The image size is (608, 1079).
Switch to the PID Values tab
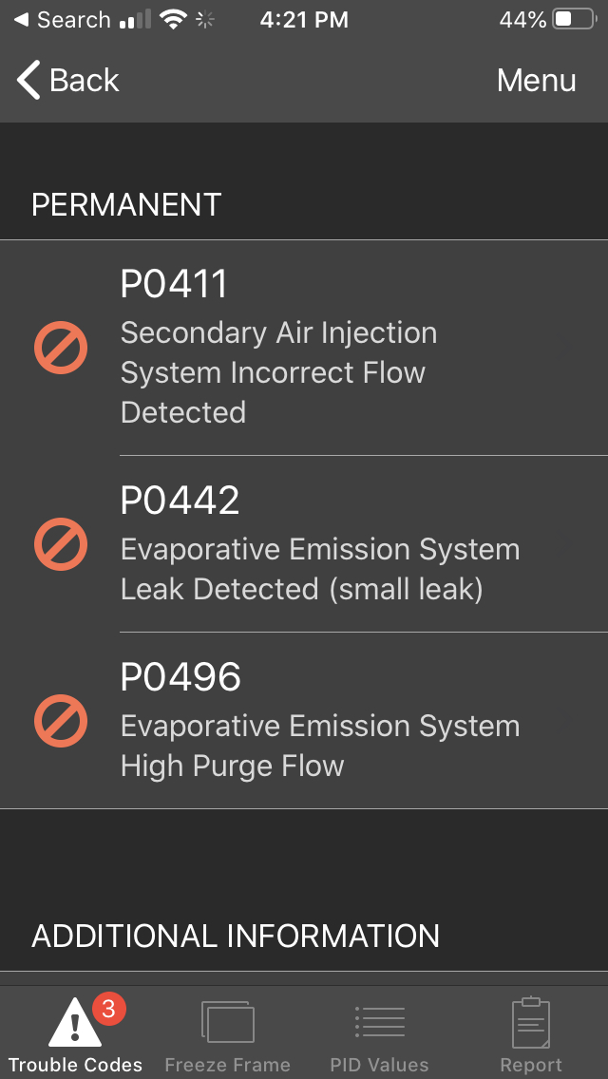pos(379,1065)
